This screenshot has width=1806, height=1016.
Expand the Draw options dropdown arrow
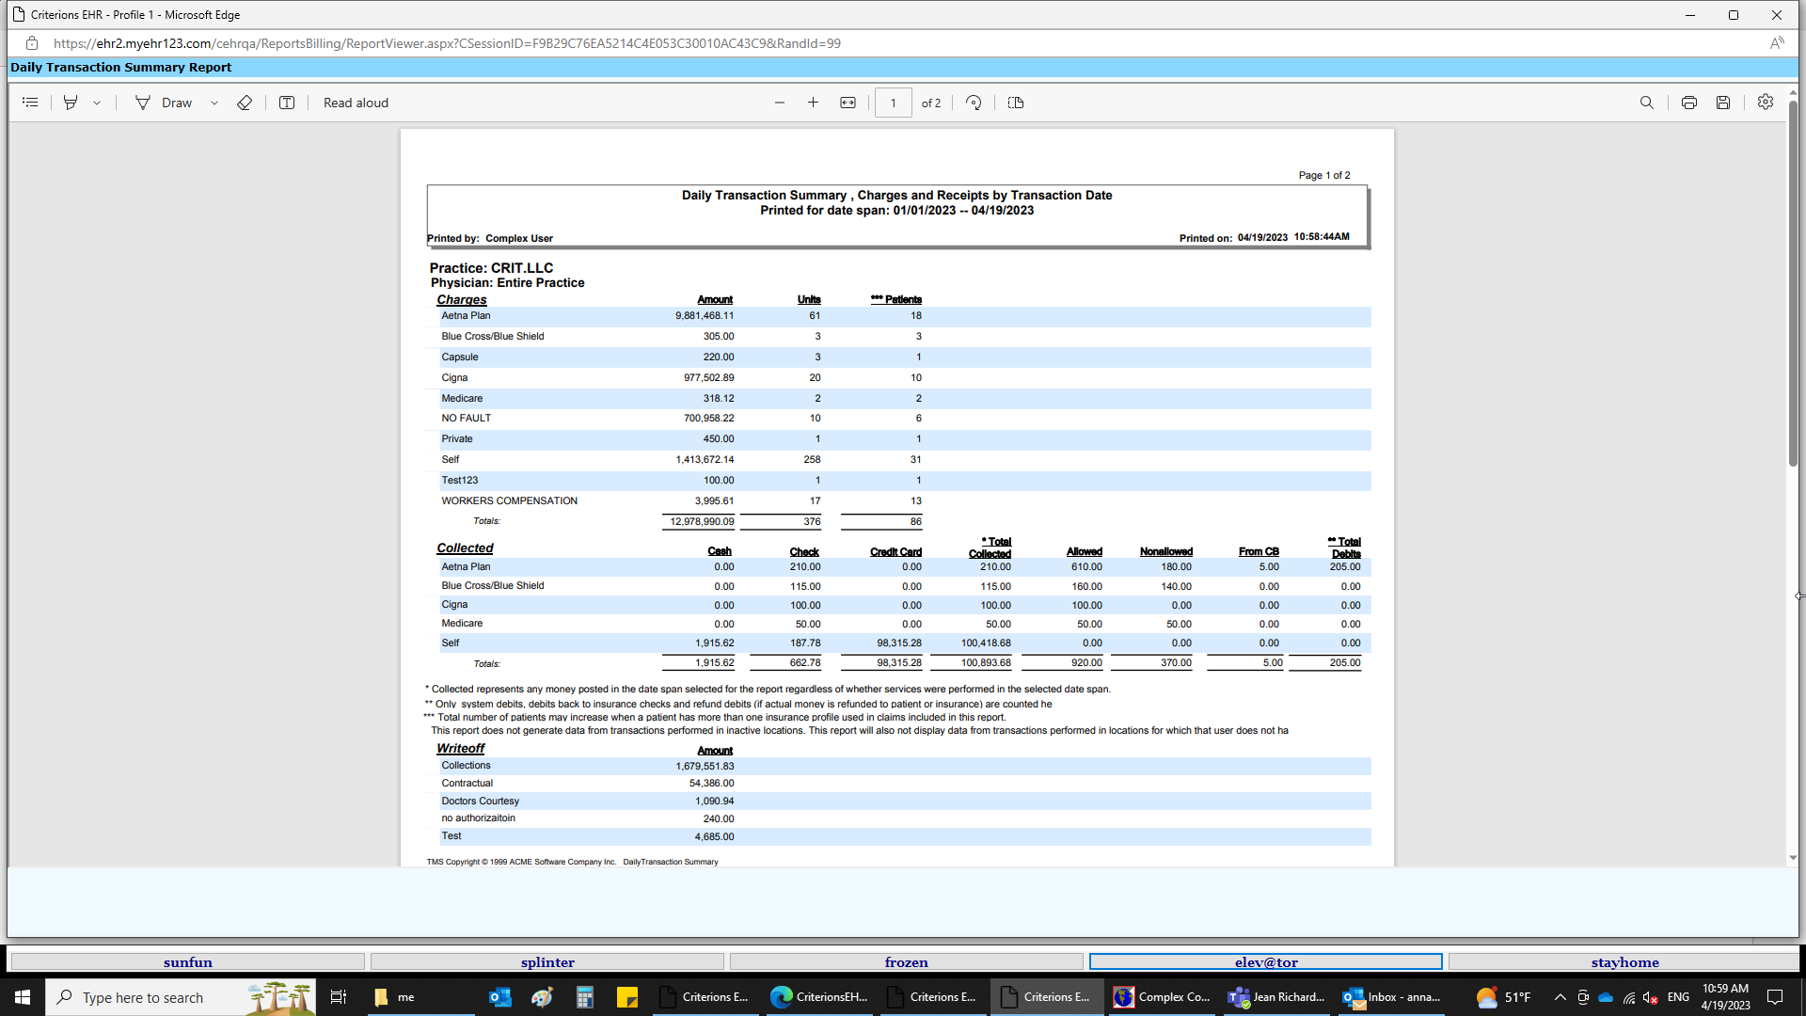point(214,103)
